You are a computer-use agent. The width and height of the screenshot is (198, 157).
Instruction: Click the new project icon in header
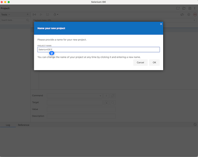click(x=178, y=8)
